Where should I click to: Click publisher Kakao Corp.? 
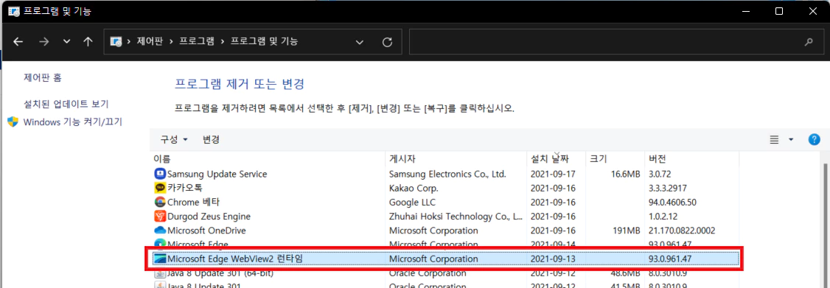coord(414,188)
